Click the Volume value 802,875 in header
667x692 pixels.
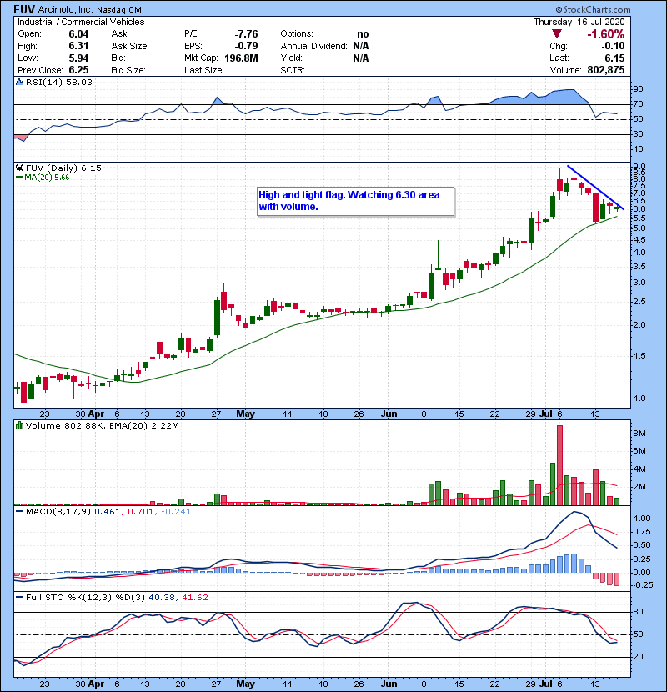coord(606,70)
